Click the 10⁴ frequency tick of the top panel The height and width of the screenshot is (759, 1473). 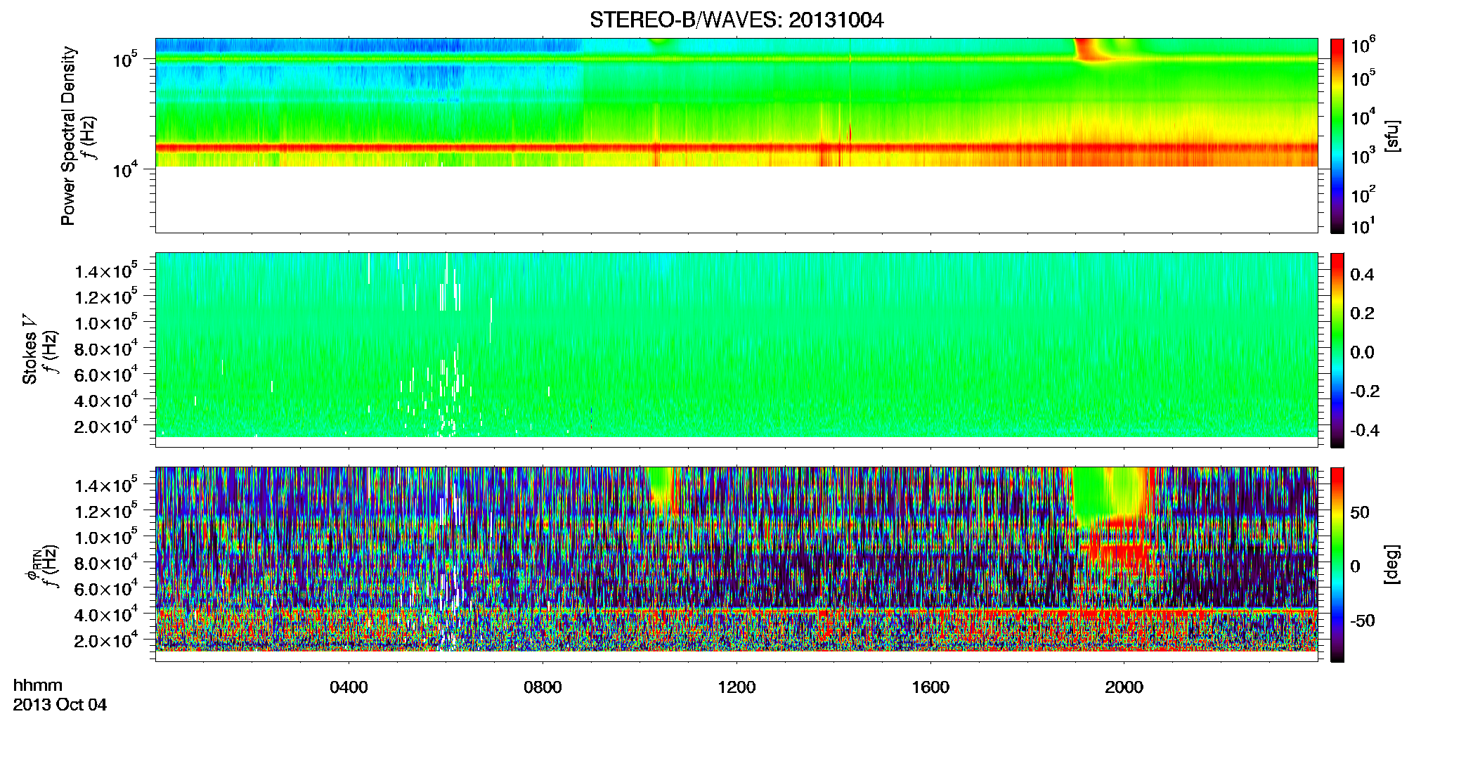coord(126,169)
